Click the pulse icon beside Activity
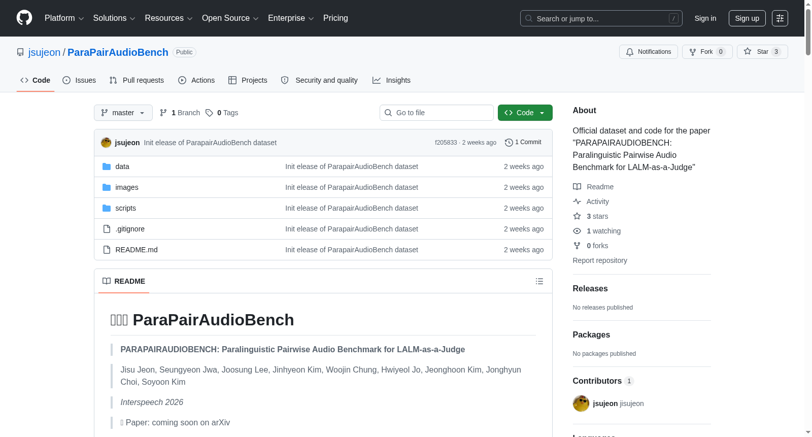The height and width of the screenshot is (437, 812). 577,201
